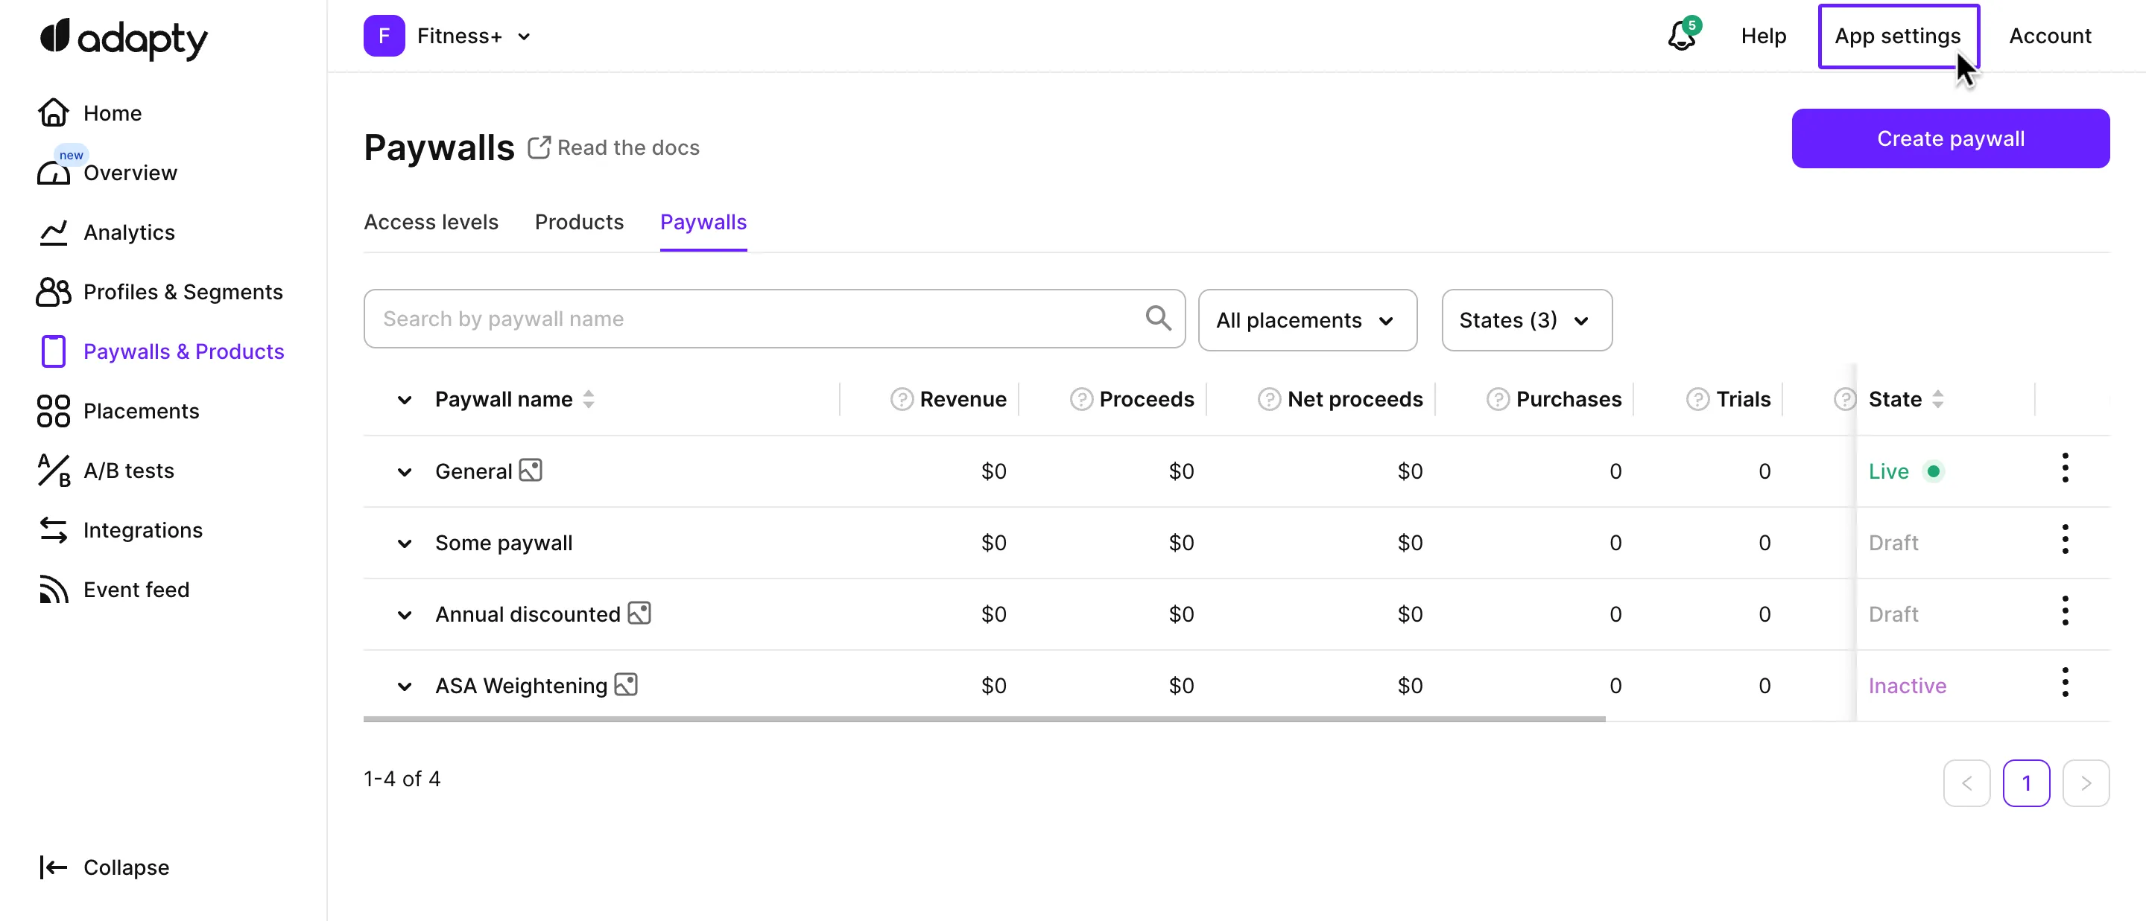Screen dimensions: 2146x921
Task: Go to Profiles & Segments section
Action: tap(183, 291)
